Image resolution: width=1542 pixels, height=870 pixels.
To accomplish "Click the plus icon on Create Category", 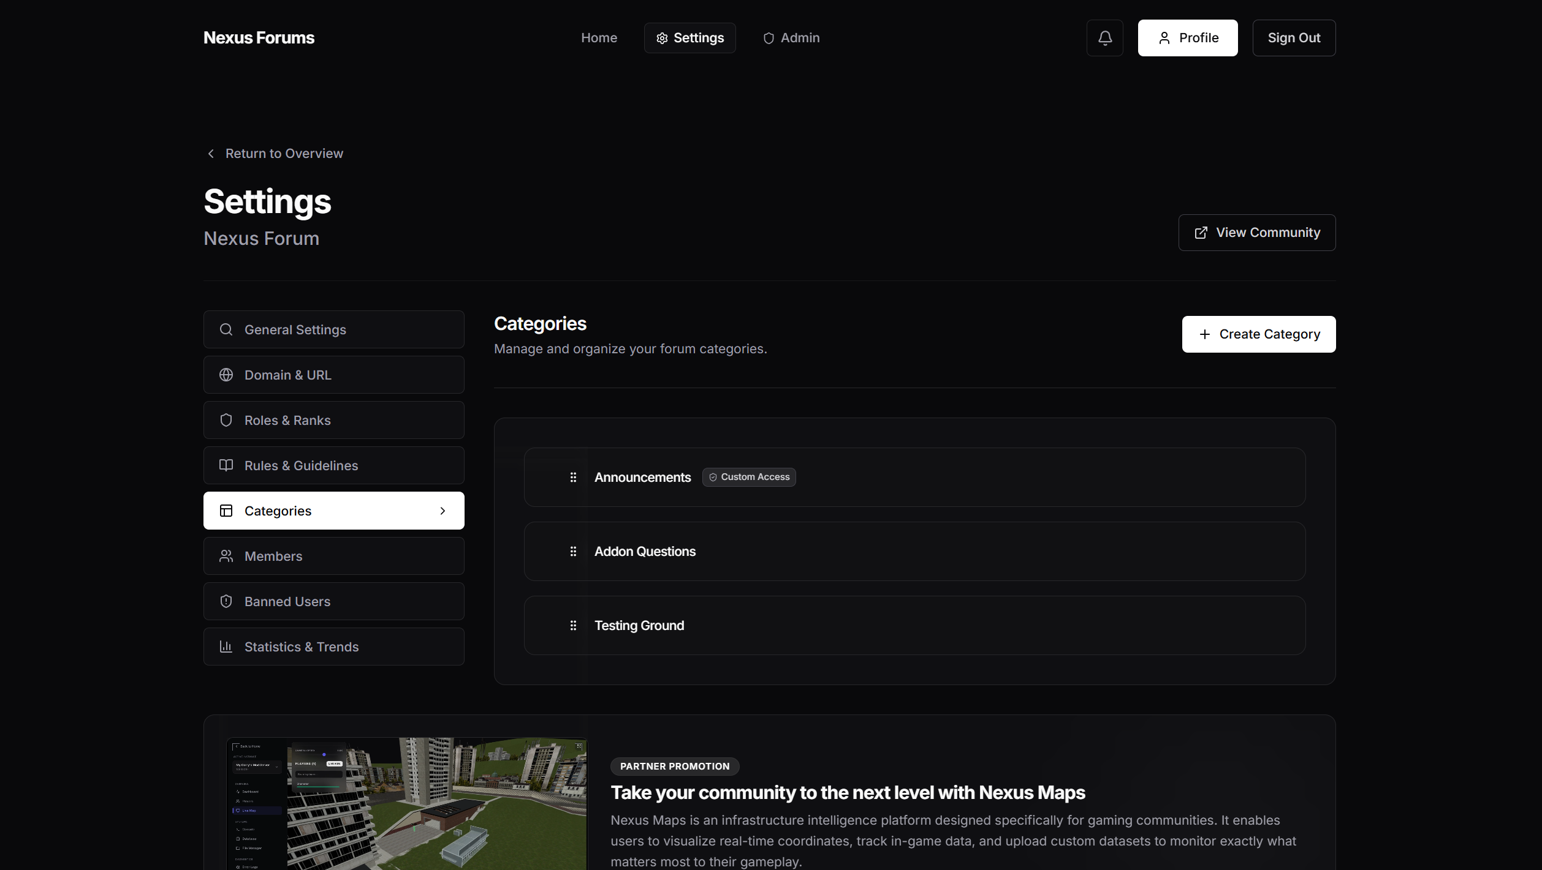I will coord(1205,334).
